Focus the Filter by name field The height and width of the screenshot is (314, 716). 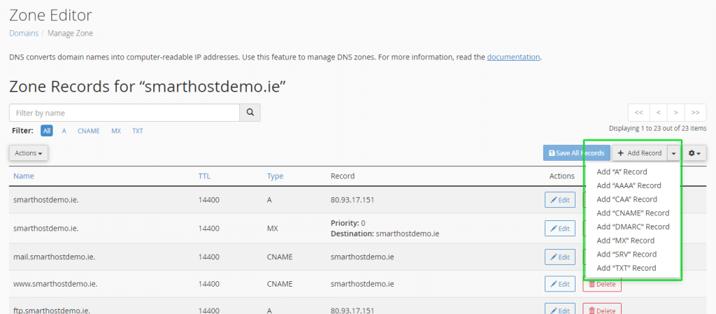point(124,113)
